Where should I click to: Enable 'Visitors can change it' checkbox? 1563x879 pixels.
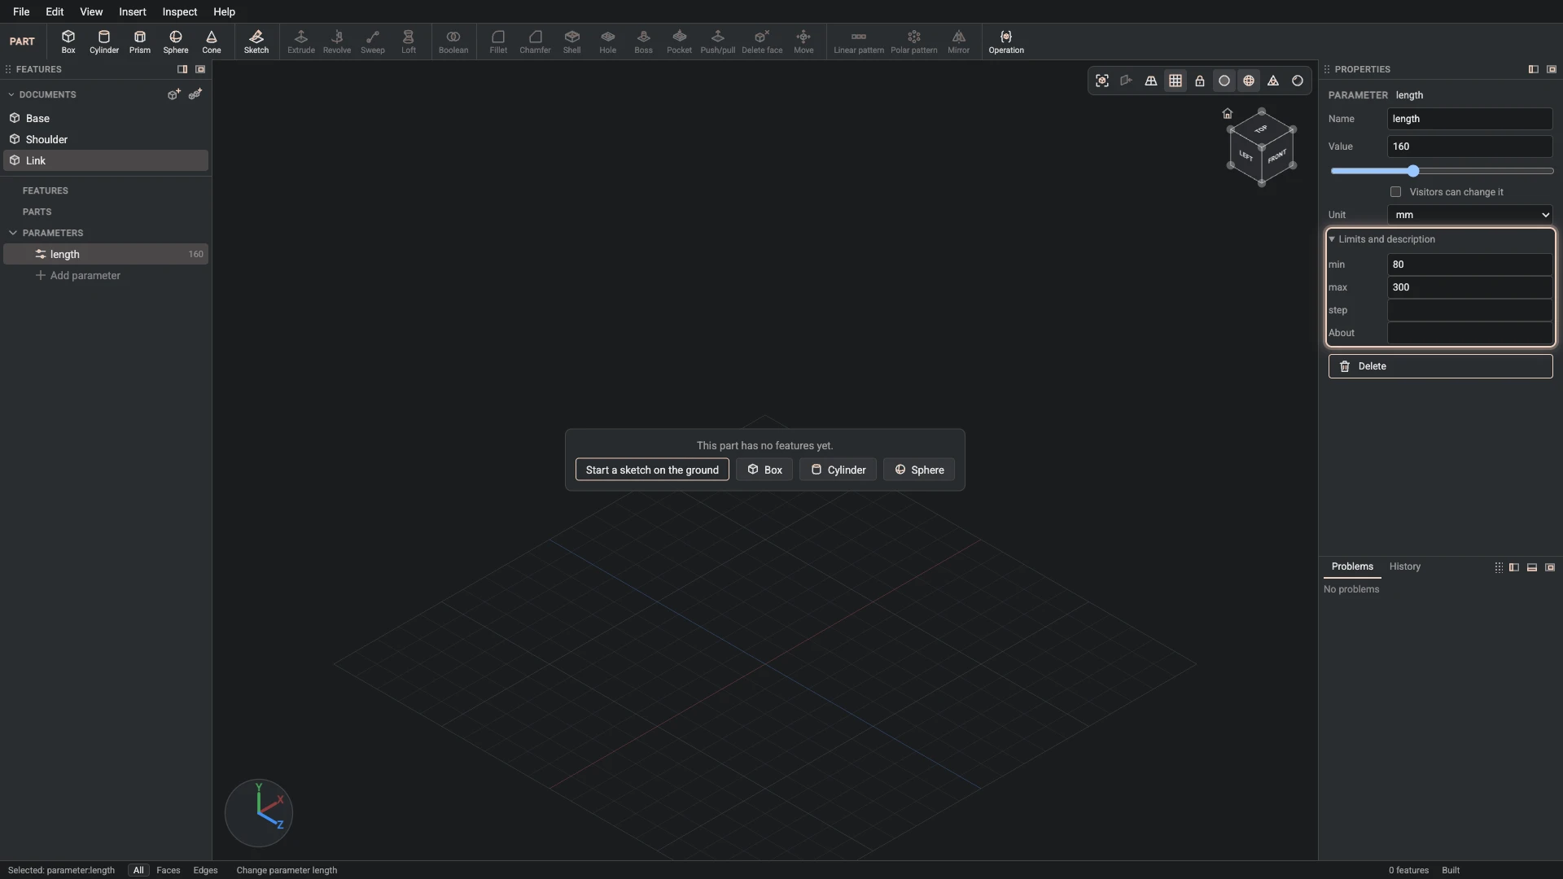(1396, 192)
